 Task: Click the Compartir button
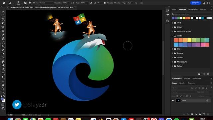tap(195, 3)
